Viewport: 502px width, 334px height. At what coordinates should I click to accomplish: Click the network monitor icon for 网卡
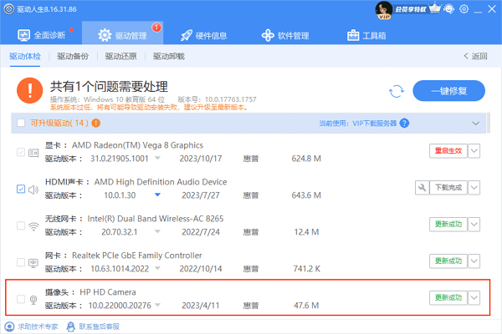[33, 263]
